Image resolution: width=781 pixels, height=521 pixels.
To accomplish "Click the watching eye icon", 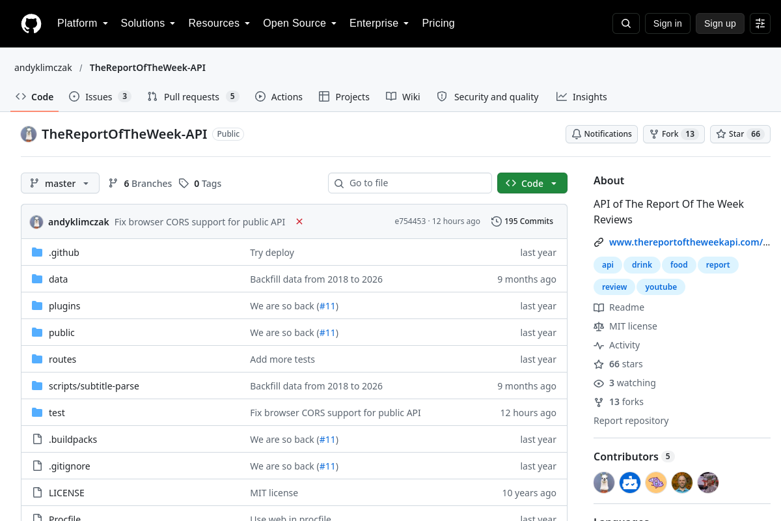I will click(x=599, y=383).
